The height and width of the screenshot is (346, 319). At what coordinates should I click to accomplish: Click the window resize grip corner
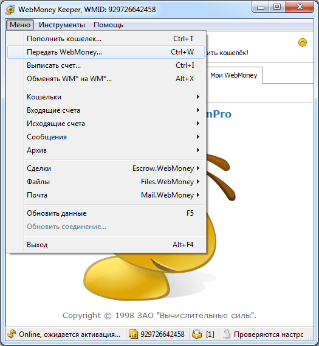tap(311, 337)
